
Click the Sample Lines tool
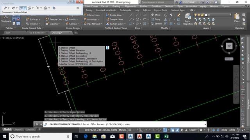coord(114,19)
